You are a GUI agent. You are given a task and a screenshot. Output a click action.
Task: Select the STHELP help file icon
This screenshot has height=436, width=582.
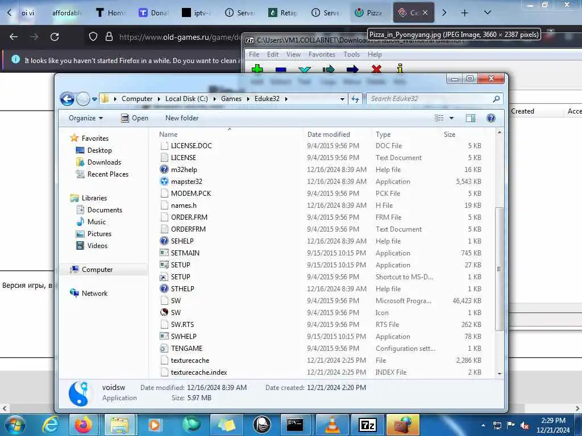click(164, 289)
